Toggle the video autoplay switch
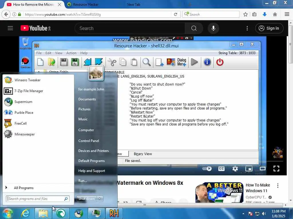This screenshot has width=293, height=219. coord(207,169)
